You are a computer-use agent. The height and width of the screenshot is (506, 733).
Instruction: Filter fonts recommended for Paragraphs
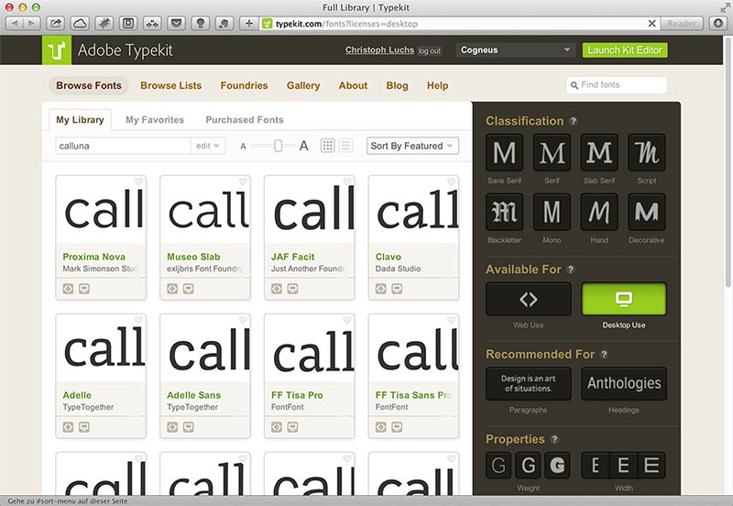pos(529,383)
